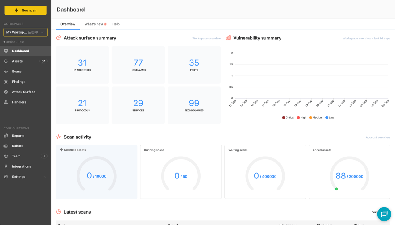Select the Scanned assets gauge card
The width and height of the screenshot is (395, 225).
[97, 172]
